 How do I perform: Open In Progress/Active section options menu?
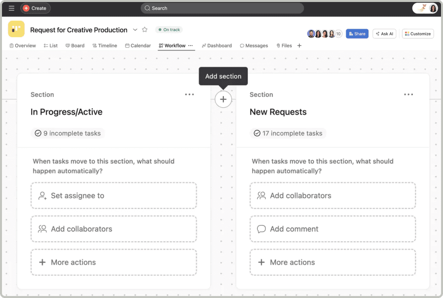190,94
